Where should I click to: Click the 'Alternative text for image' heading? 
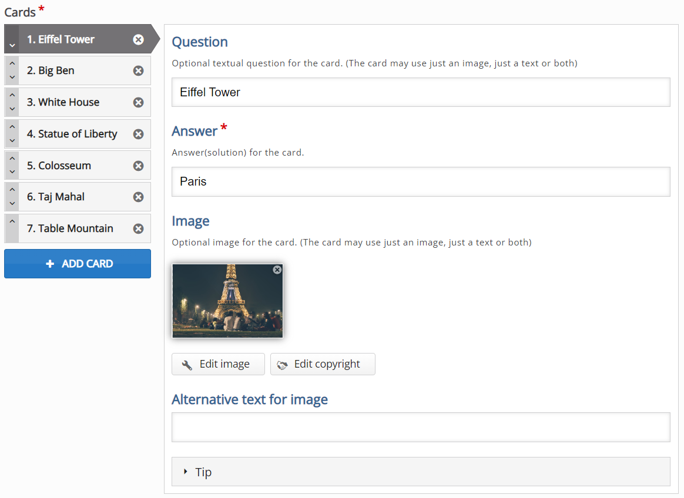coord(250,399)
